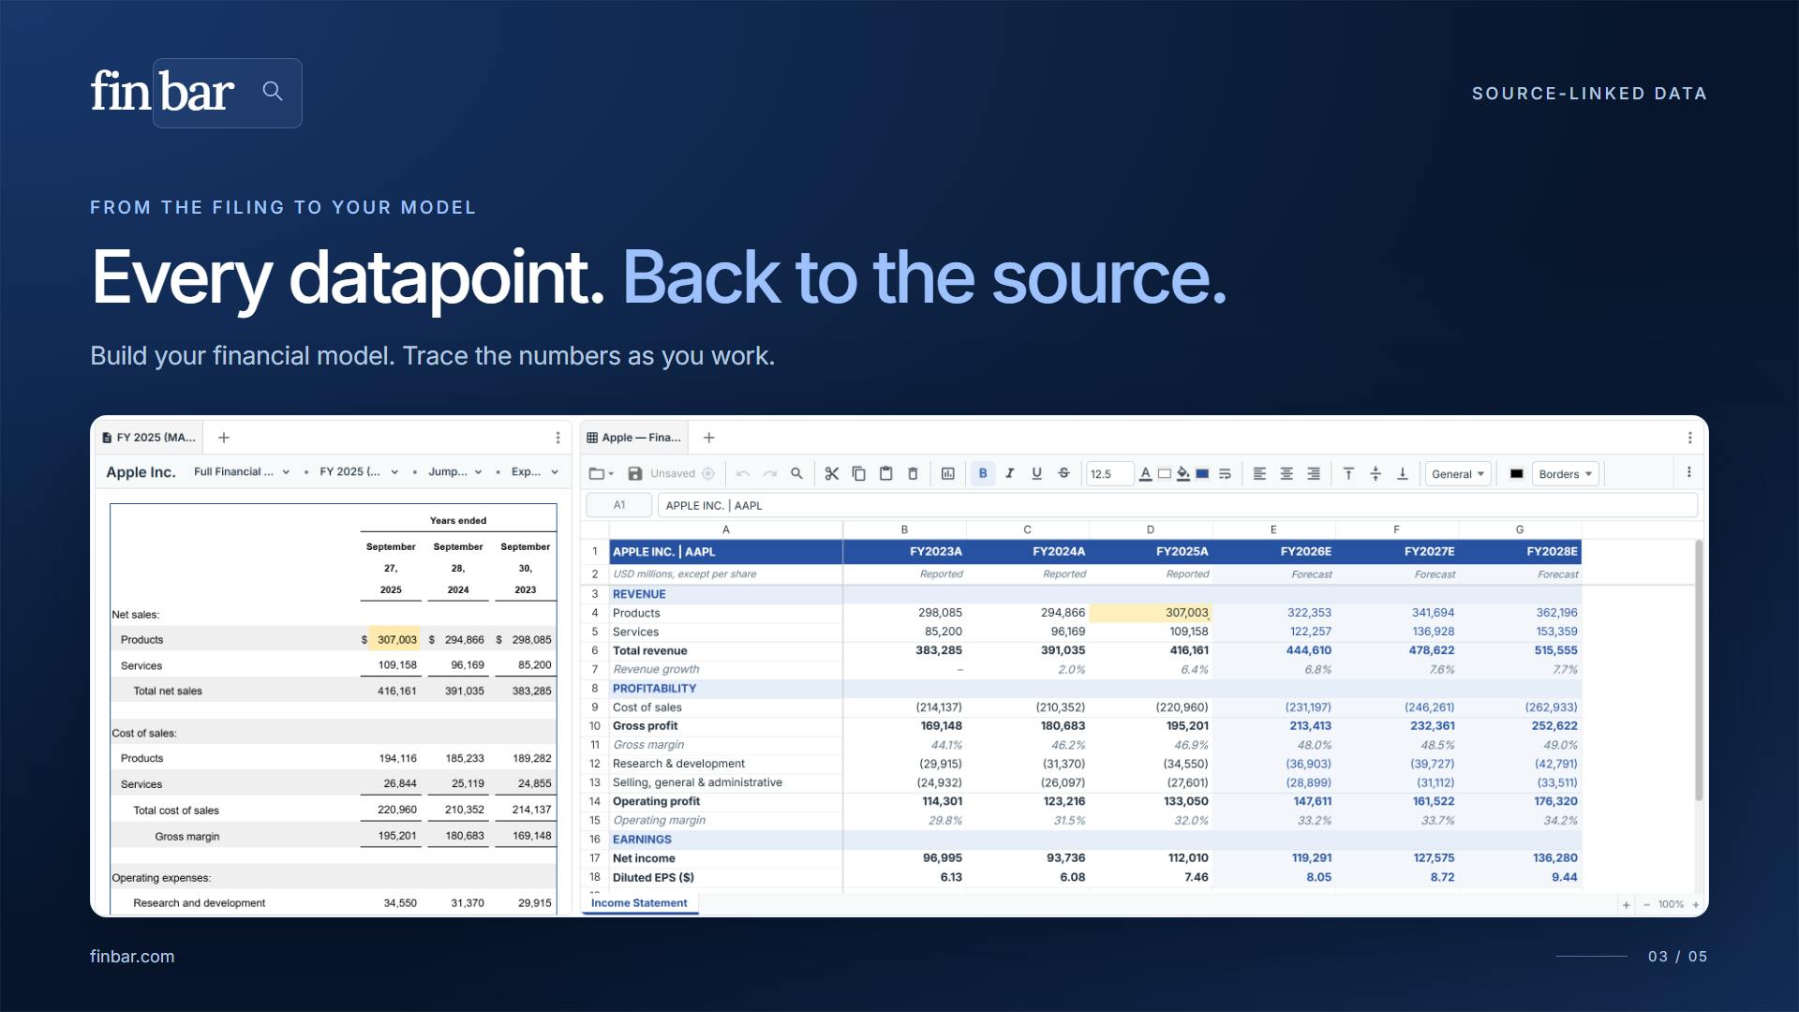
Task: Open the spreadsheet toolbar three-dot overflow menu
Action: click(1689, 472)
